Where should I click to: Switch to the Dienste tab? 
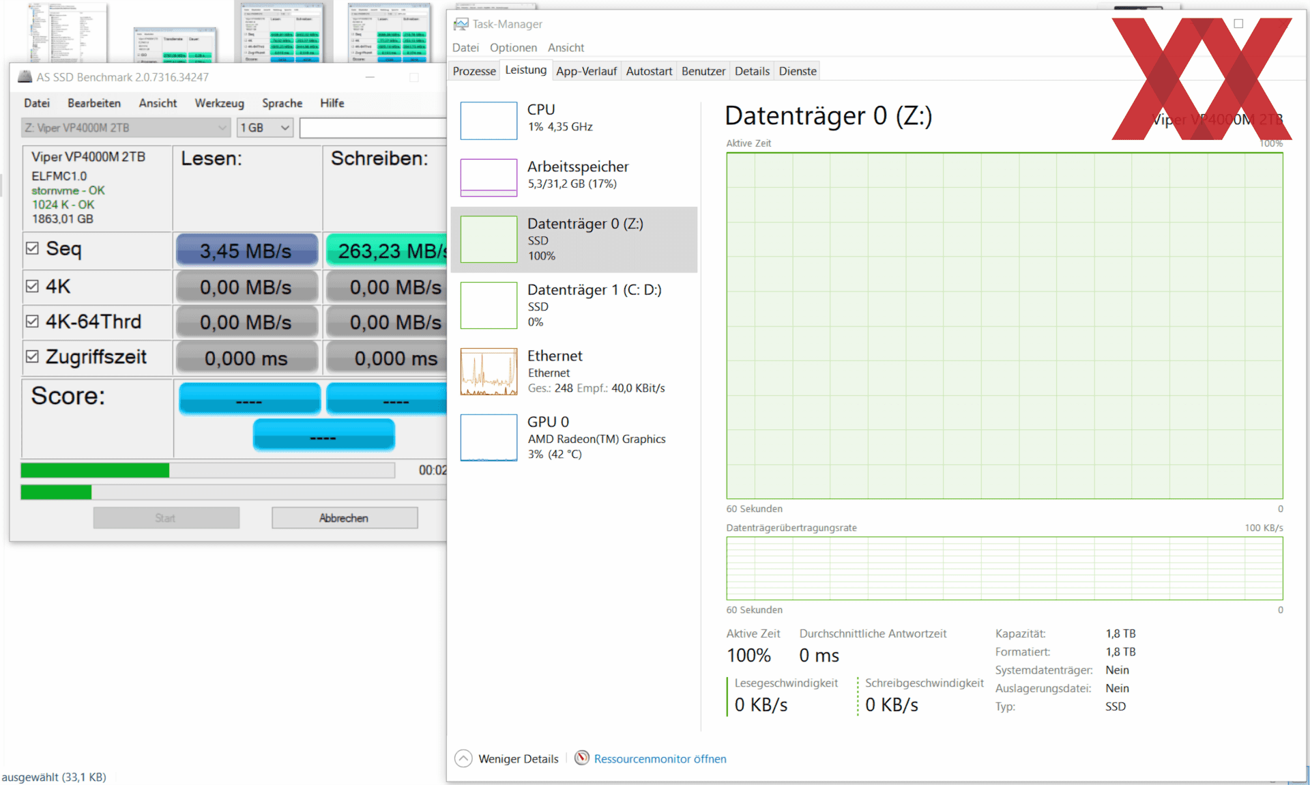(x=798, y=71)
